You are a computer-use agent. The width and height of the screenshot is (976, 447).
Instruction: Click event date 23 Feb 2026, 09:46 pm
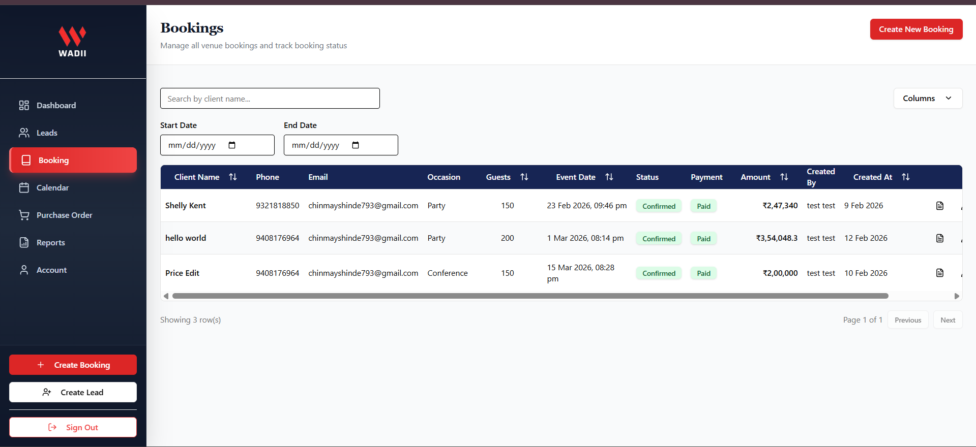[587, 205]
